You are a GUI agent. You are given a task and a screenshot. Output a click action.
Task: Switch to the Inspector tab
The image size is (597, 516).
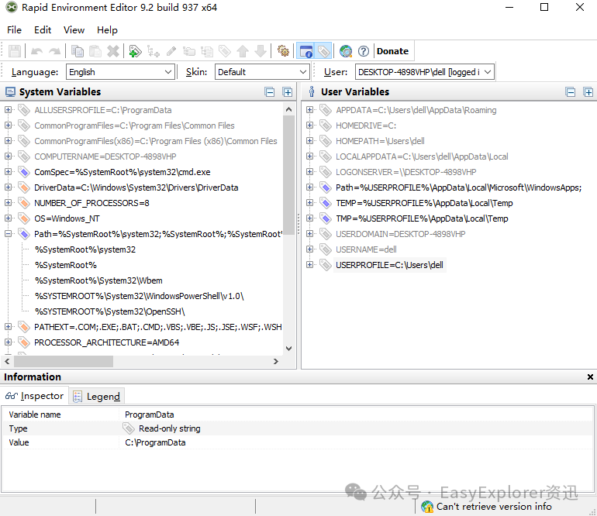(34, 396)
